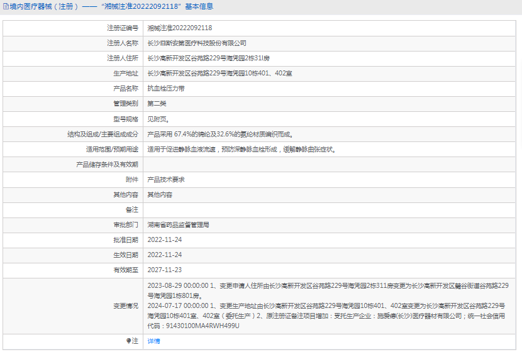Open the 详情 link in the 注 row

pos(154,341)
